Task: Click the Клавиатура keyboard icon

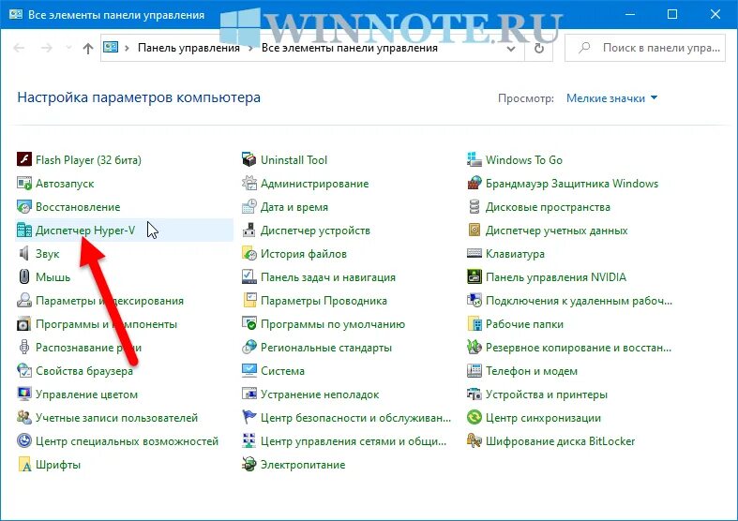Action: tap(474, 253)
